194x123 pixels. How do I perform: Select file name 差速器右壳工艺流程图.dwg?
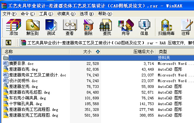tap(34, 109)
